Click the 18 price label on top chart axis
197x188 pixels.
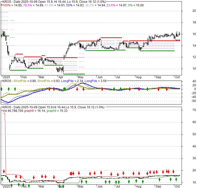[x=194, y=22]
